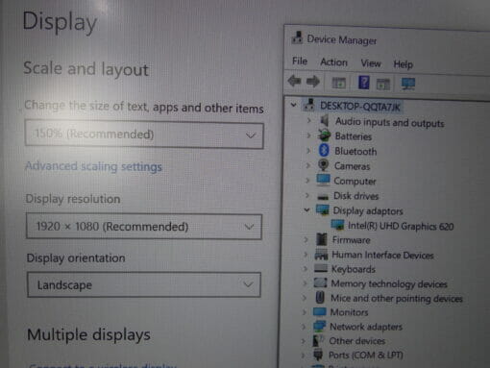Click the Audio inputs and outputs speaker icon

point(325,121)
